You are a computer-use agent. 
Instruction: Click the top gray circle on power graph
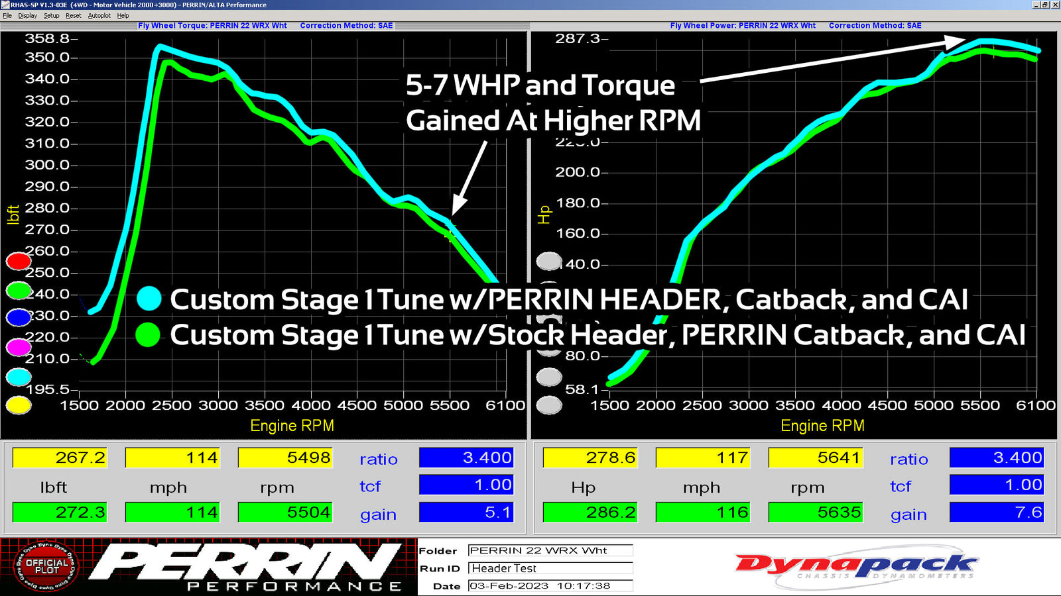(549, 262)
